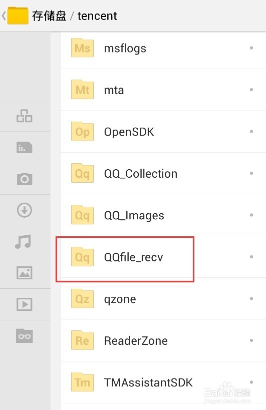Viewport: 266px width, 410px height.
Task: Select the dot marker for ReaderZone
Action: pos(251,340)
